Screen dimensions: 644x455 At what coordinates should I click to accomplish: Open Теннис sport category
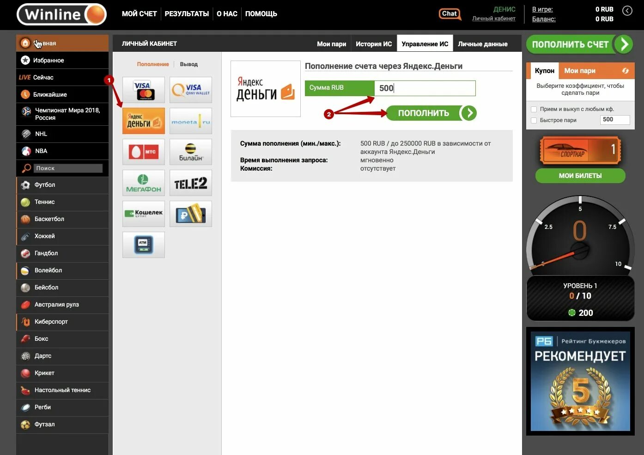point(62,202)
